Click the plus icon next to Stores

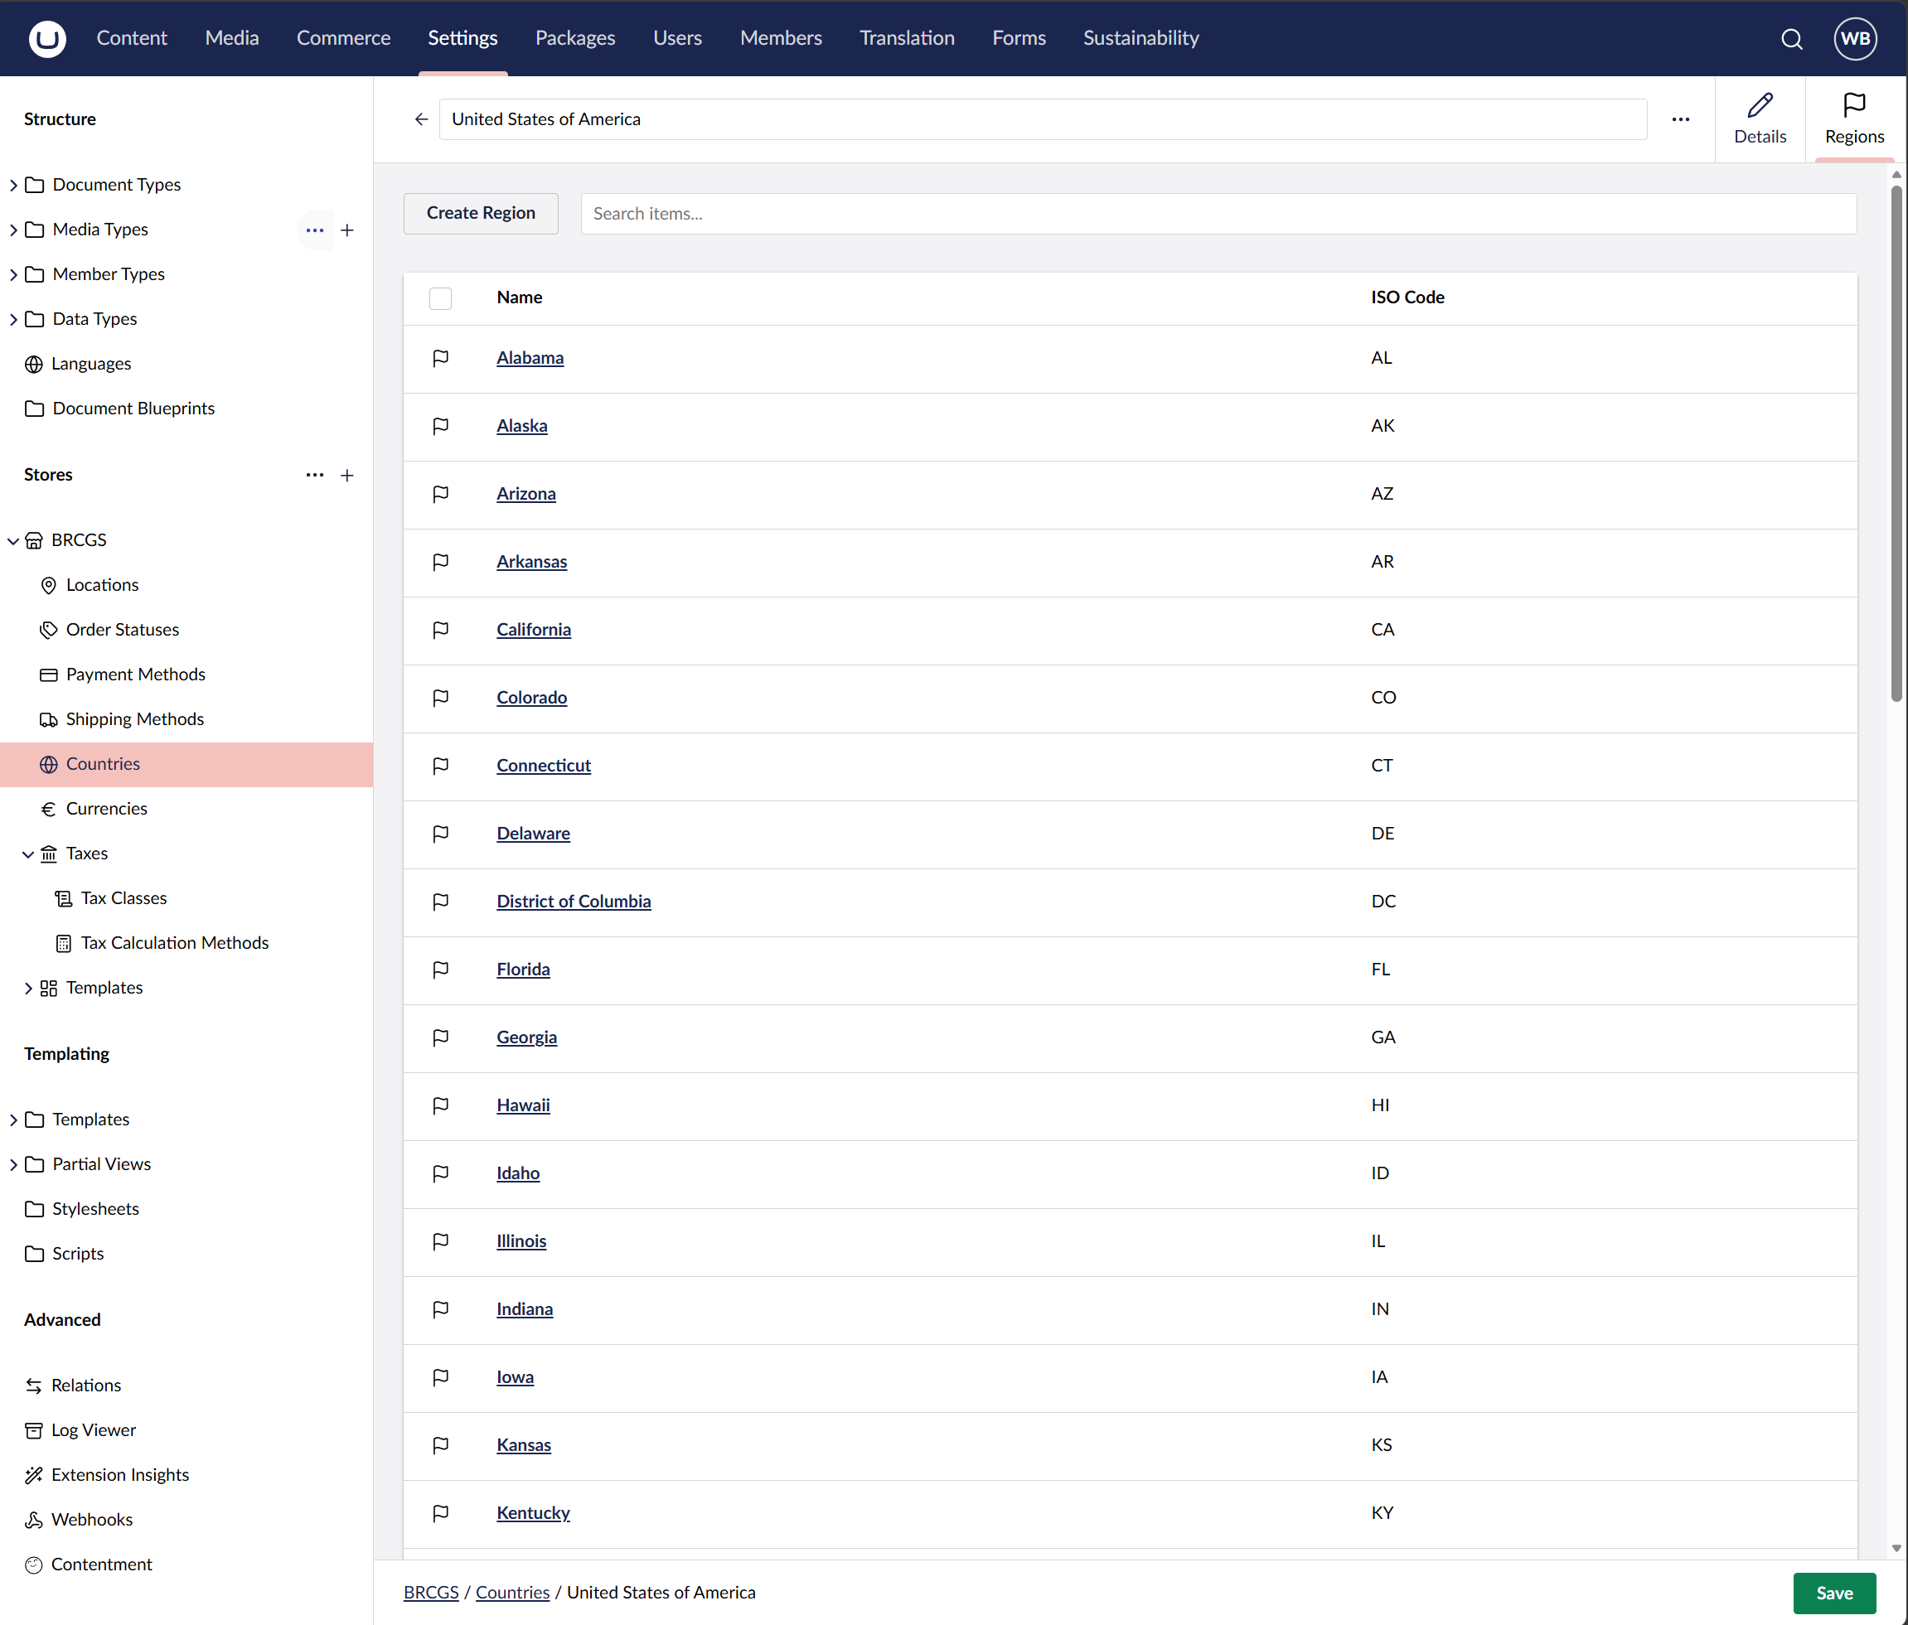tap(347, 475)
